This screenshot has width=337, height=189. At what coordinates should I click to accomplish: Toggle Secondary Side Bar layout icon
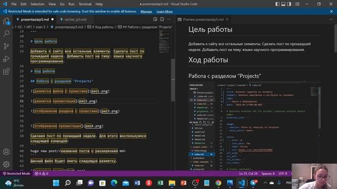(289, 4)
